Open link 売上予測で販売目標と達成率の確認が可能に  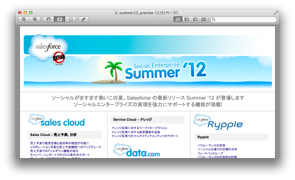[59, 143]
